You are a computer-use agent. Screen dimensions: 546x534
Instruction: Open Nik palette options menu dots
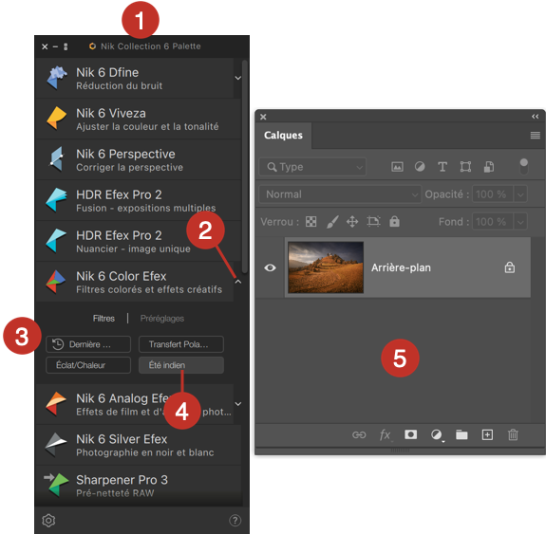pyautogui.click(x=66, y=46)
